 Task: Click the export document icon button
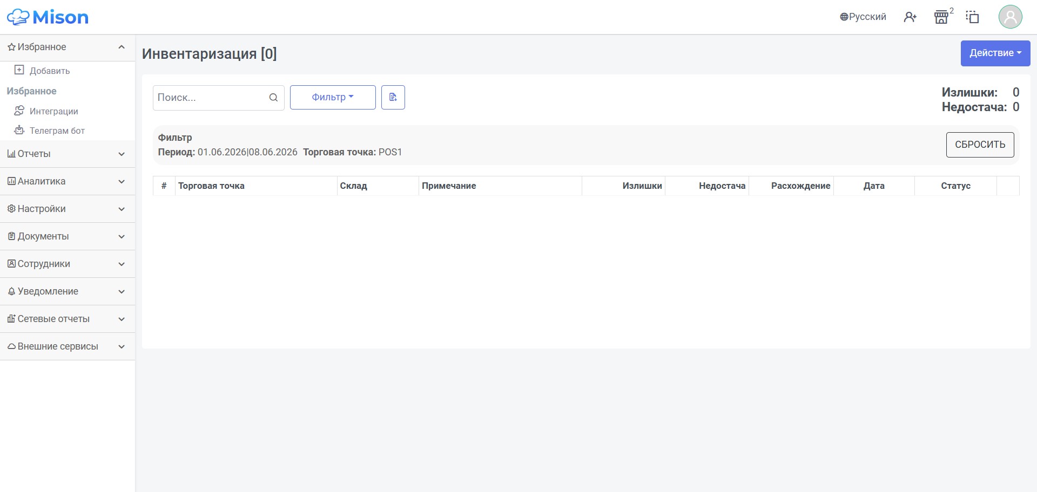coord(393,97)
